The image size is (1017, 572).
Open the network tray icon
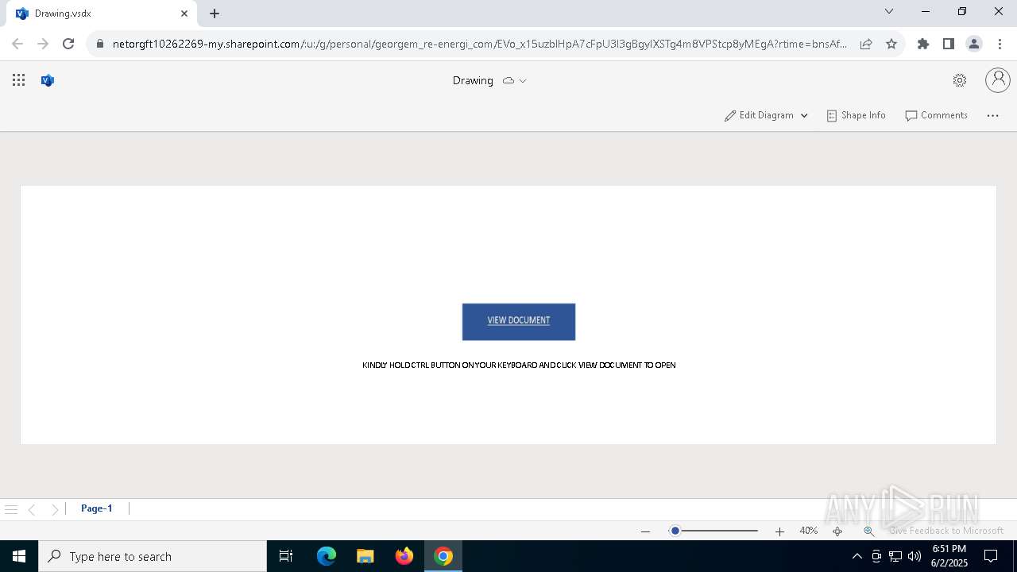tap(895, 556)
